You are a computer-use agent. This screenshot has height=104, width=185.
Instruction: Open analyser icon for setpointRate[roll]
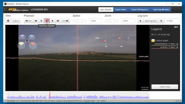177,44
